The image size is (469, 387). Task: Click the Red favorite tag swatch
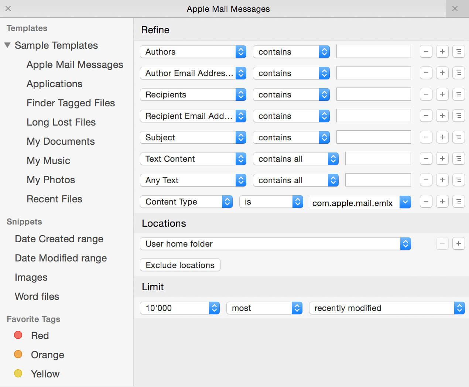click(x=18, y=335)
